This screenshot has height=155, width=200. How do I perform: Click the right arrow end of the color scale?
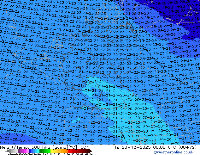point(91,151)
